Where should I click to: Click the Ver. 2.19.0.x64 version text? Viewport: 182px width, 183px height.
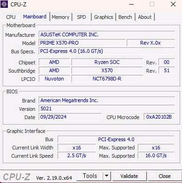point(54,178)
